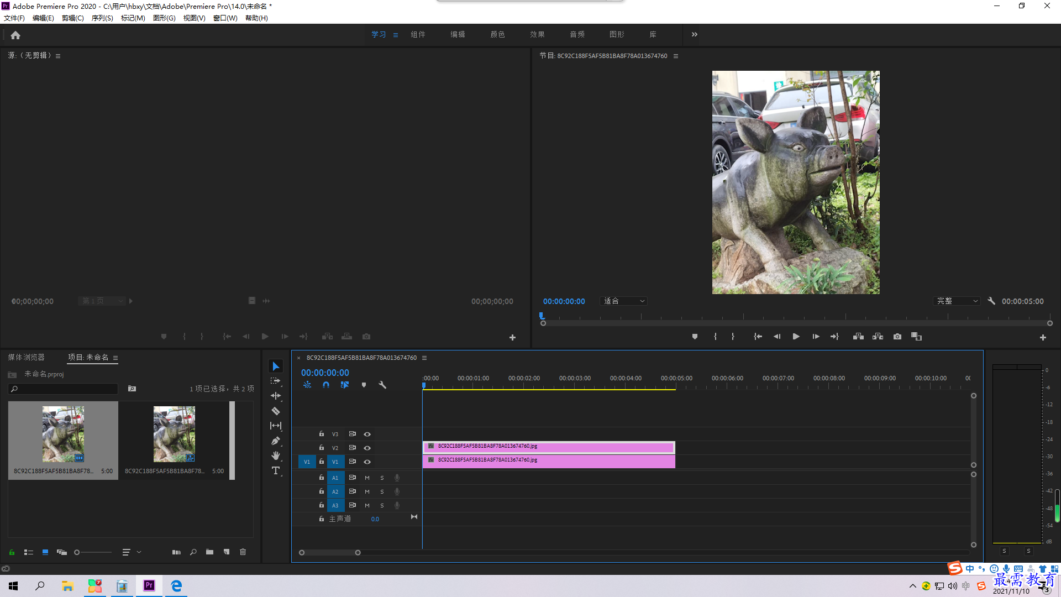Toggle V3 track visibility eye

367,434
